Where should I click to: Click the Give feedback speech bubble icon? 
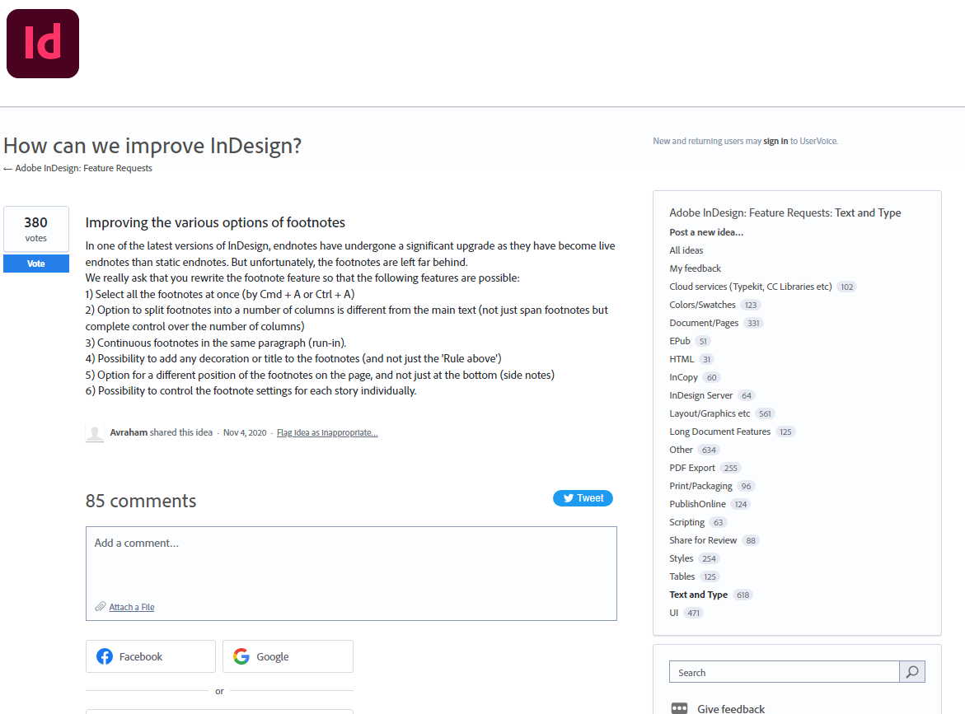679,708
